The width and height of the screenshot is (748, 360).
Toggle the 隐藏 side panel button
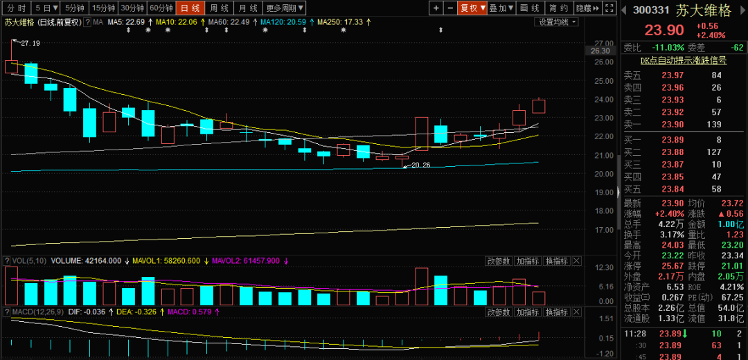coord(584,8)
